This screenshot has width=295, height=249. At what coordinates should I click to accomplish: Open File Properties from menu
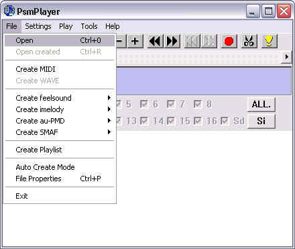(60, 179)
